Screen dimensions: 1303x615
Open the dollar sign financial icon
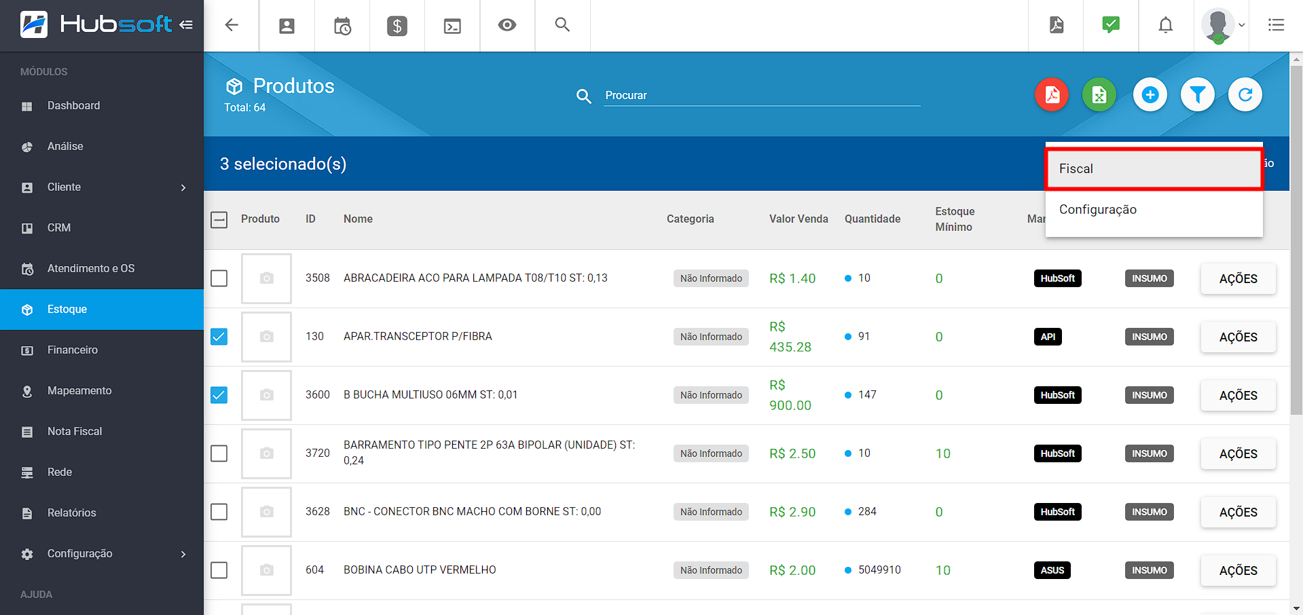pos(397,26)
